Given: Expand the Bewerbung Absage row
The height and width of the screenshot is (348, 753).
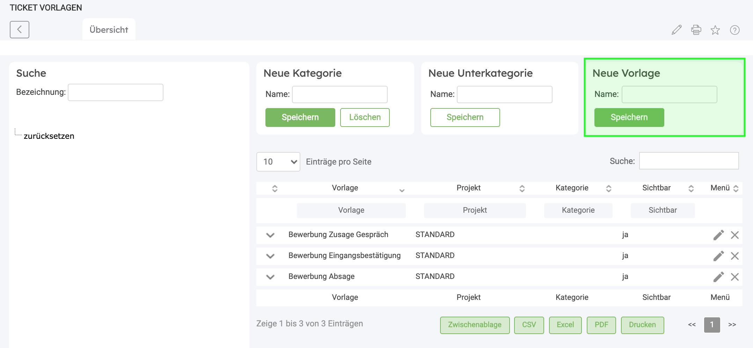Looking at the screenshot, I should coord(270,277).
